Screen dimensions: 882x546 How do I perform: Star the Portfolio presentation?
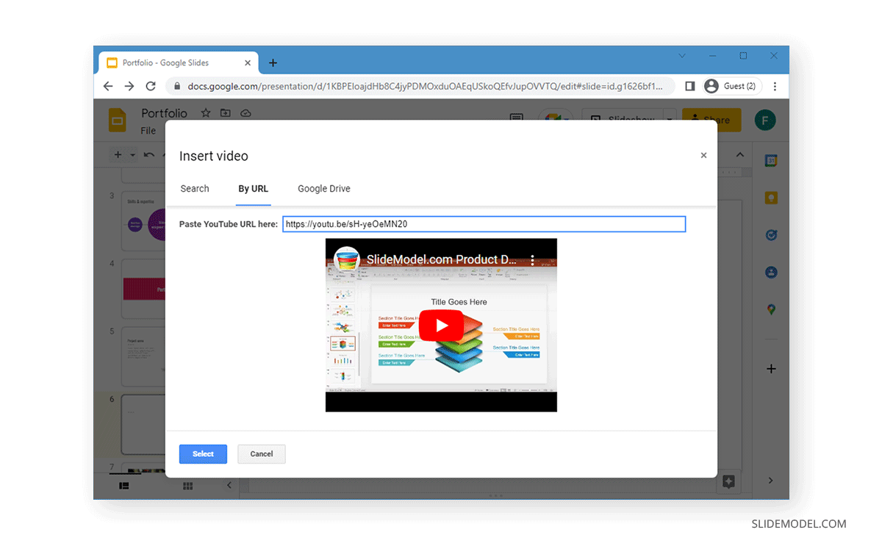pyautogui.click(x=205, y=112)
